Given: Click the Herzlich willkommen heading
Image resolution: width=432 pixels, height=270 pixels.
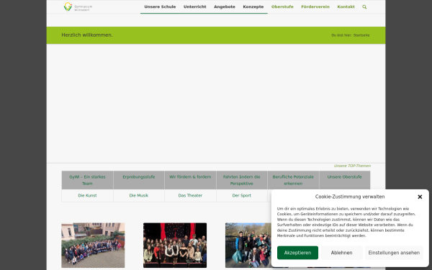Looking at the screenshot, I should pyautogui.click(x=87, y=35).
